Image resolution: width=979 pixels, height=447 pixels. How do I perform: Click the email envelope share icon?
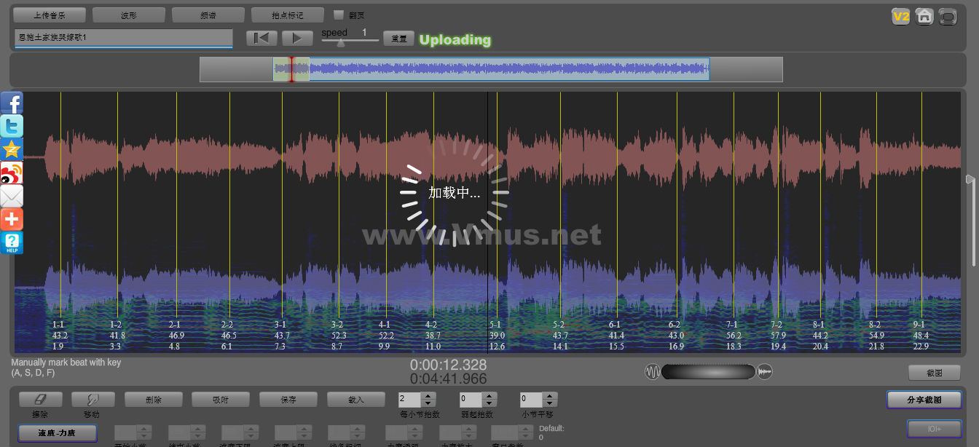[x=12, y=196]
